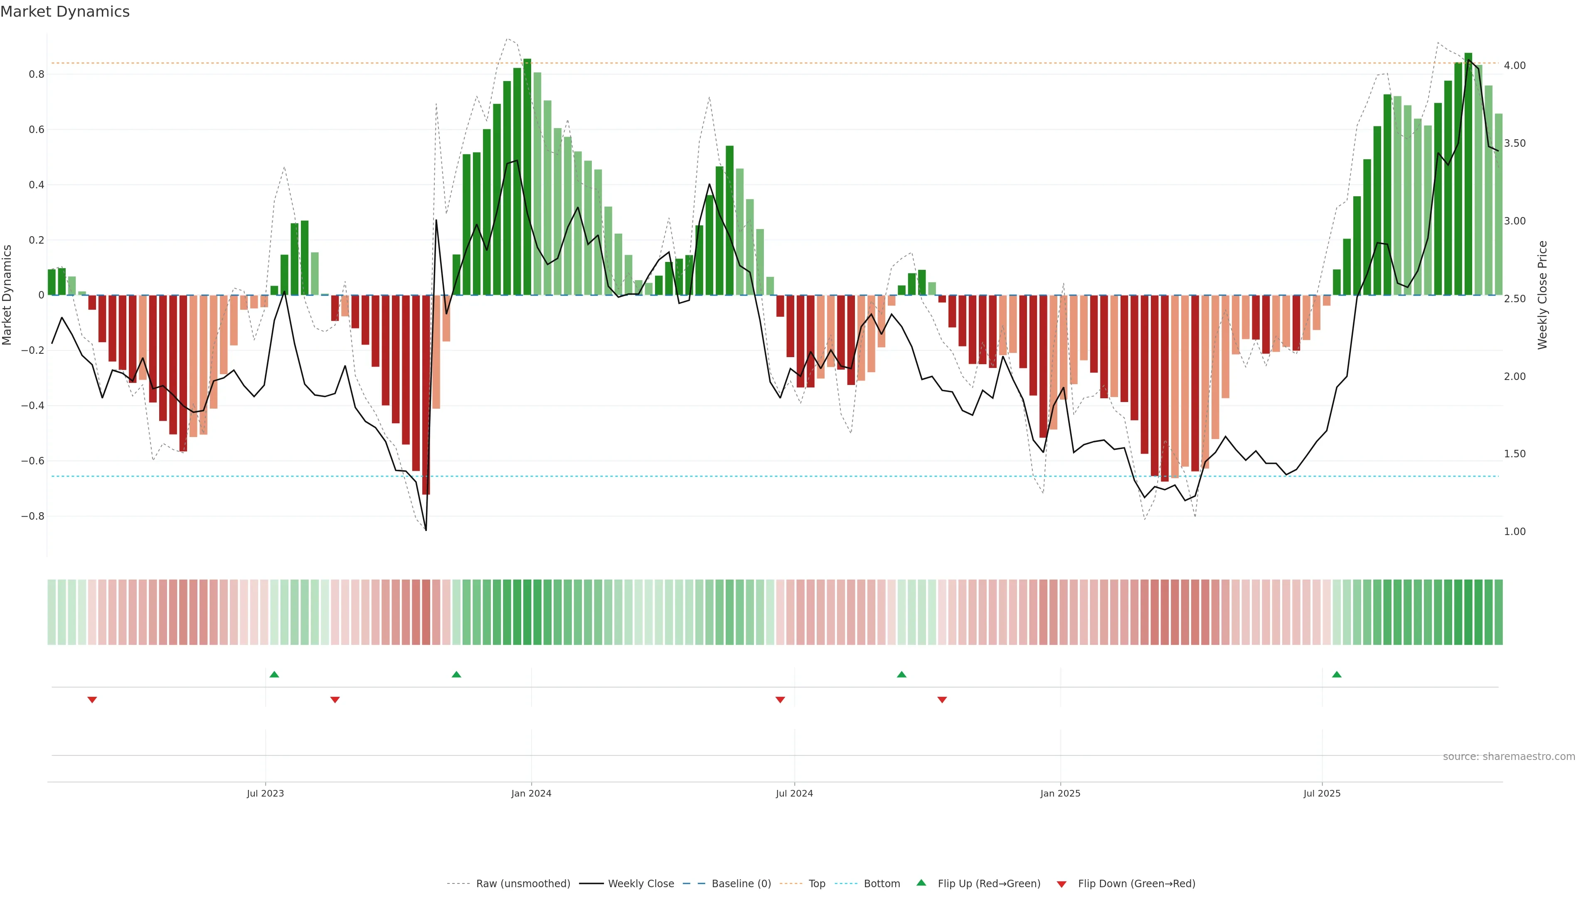Click the red flip-down triangle after Jul 2023

[335, 700]
